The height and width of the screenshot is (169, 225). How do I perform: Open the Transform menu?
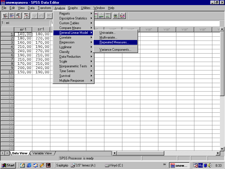point(44,8)
